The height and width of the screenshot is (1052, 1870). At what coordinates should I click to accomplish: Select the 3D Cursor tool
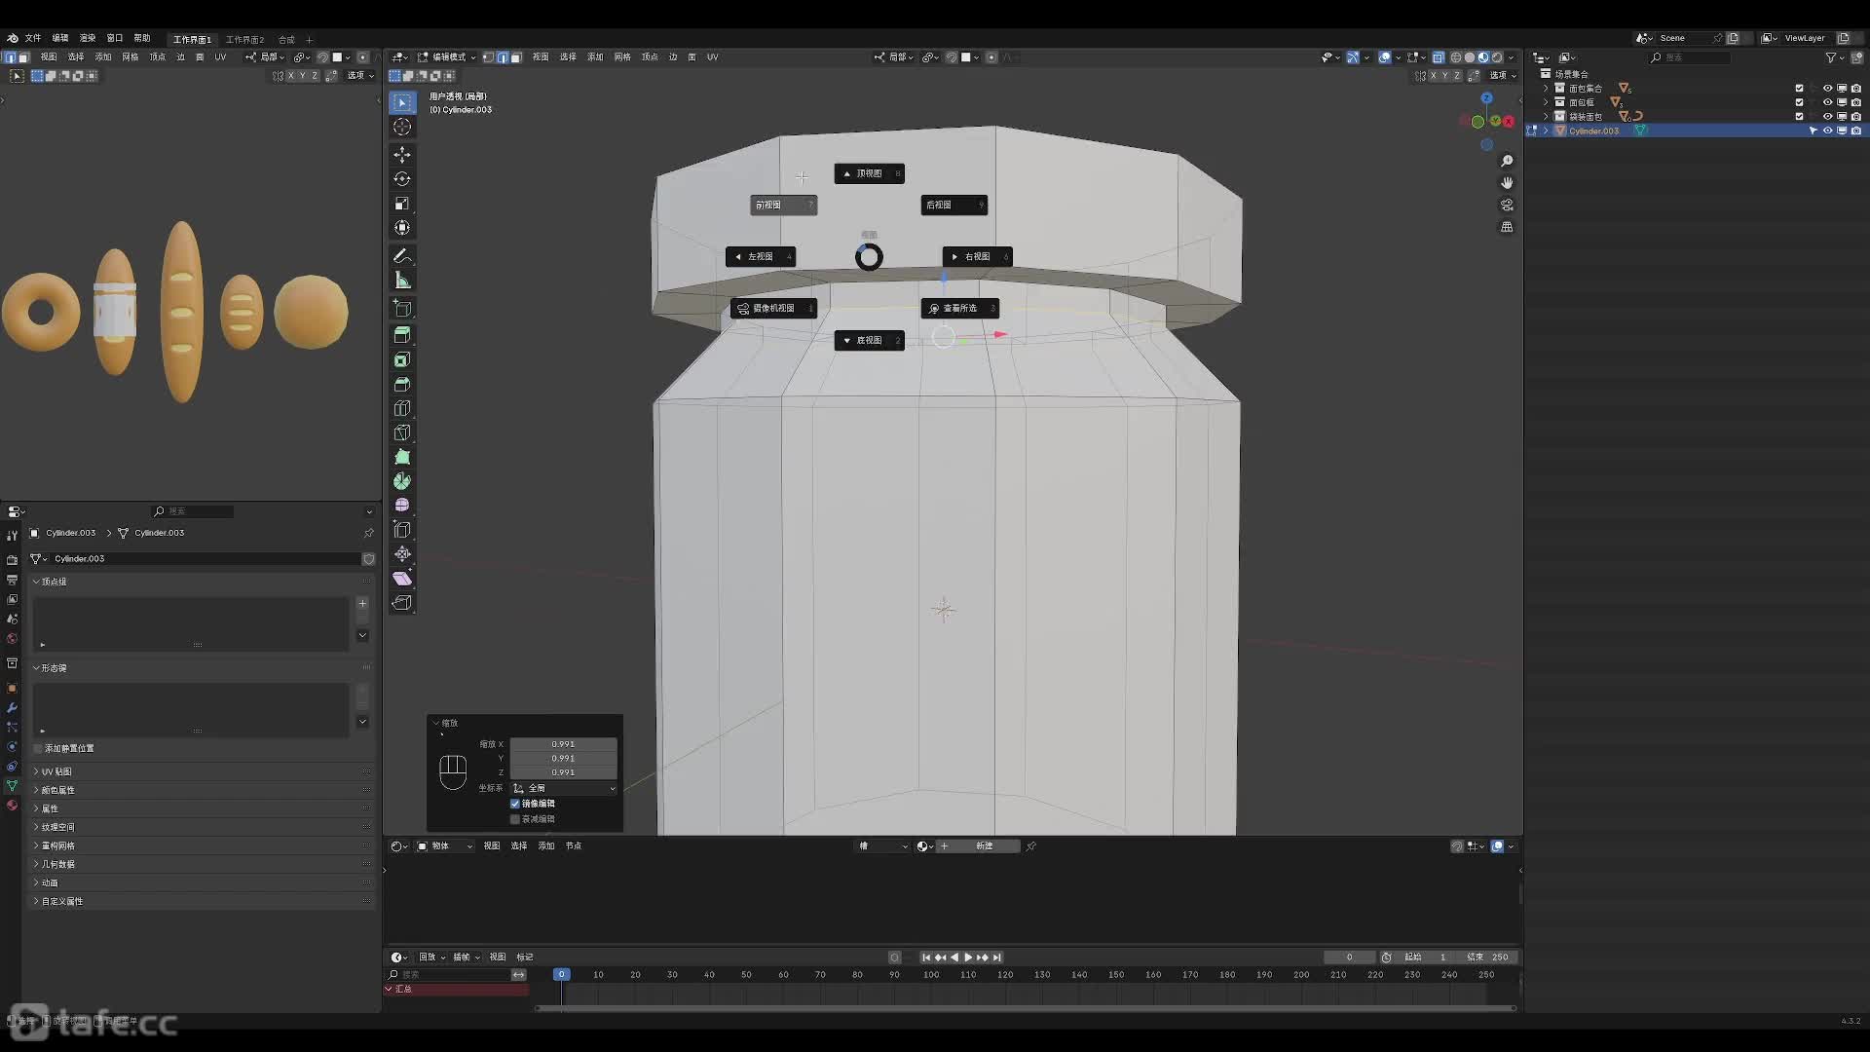[402, 127]
